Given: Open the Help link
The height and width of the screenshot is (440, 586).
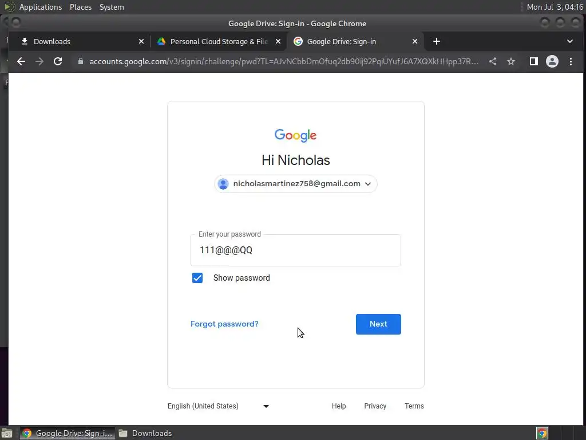Looking at the screenshot, I should pos(339,406).
